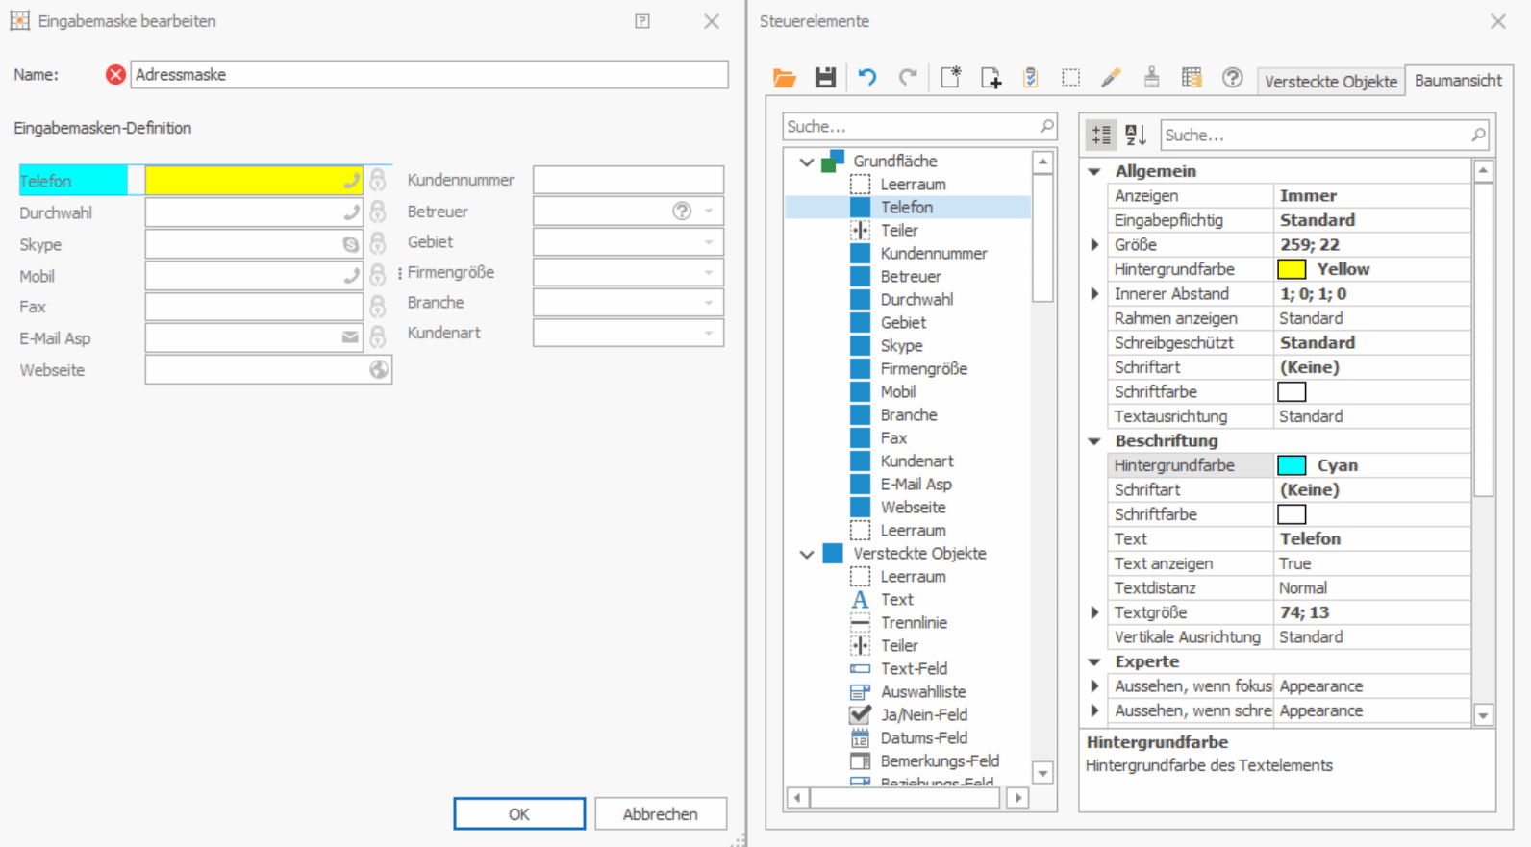Click the Kundennummer input field
Image resolution: width=1531 pixels, height=847 pixels.
[x=628, y=180]
